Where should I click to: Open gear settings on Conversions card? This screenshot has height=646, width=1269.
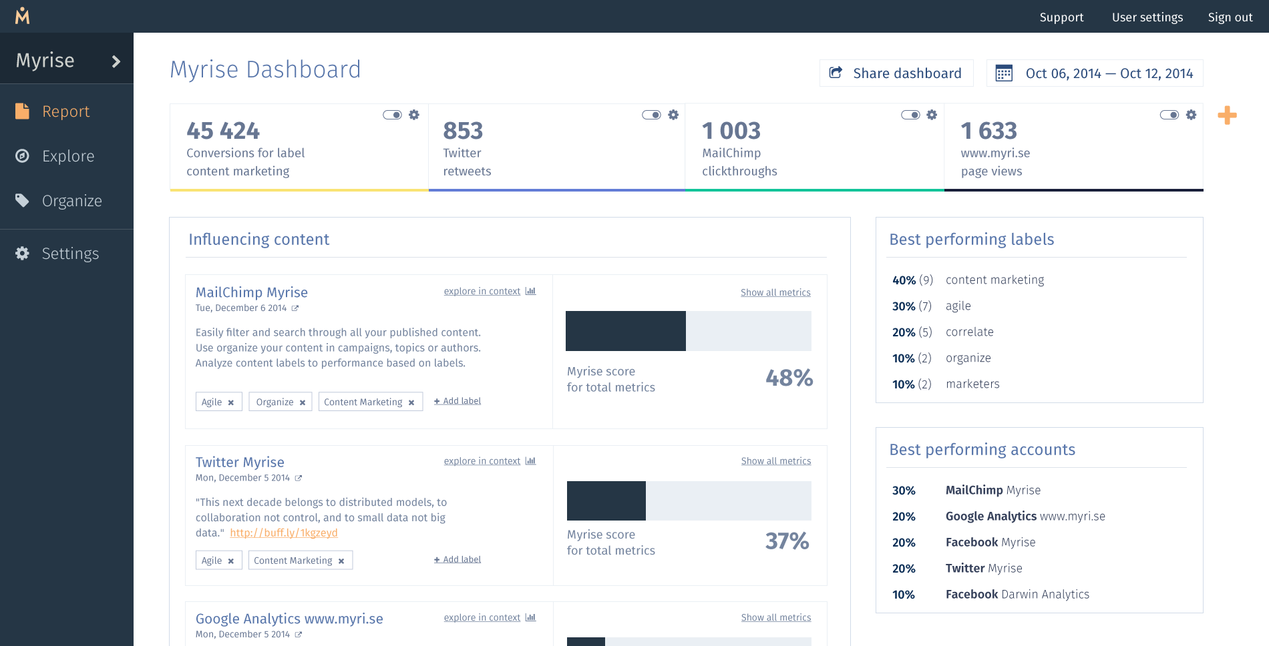click(x=414, y=115)
